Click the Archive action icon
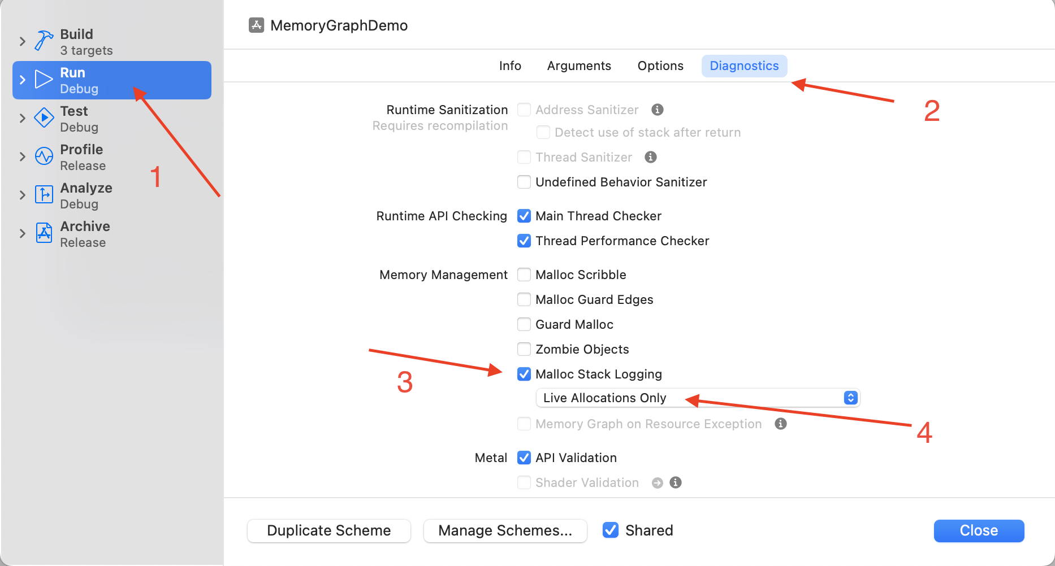Screen dimensions: 1055x566 point(44,233)
